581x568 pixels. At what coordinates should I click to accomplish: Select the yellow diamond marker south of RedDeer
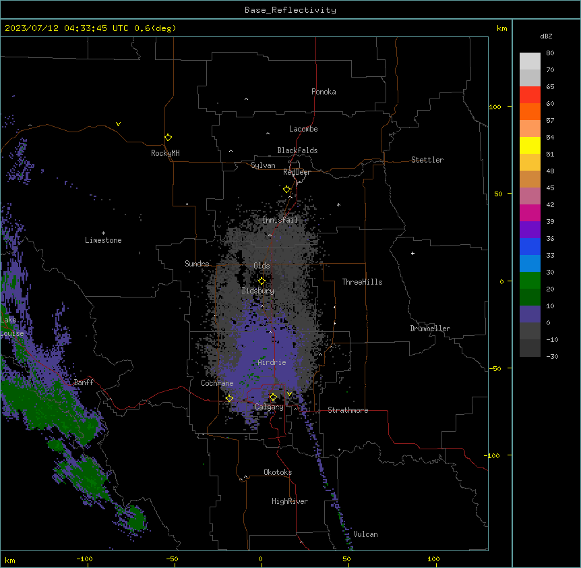coord(286,190)
